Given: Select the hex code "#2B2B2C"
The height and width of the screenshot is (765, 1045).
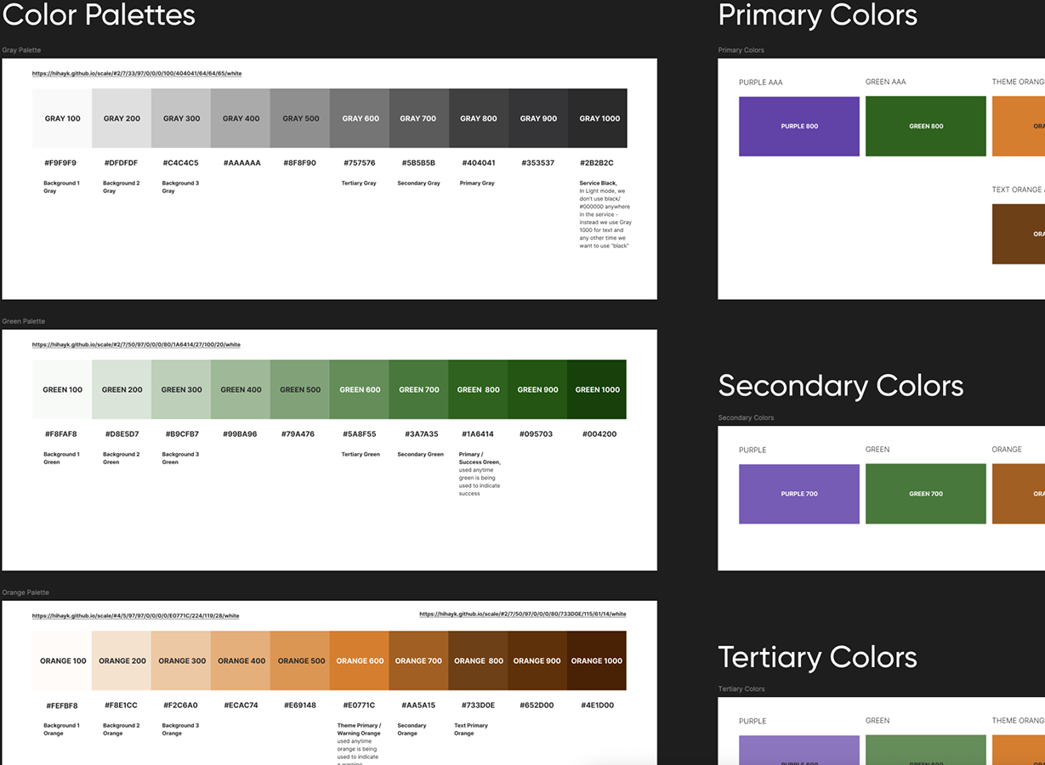Looking at the screenshot, I should click(x=597, y=163).
